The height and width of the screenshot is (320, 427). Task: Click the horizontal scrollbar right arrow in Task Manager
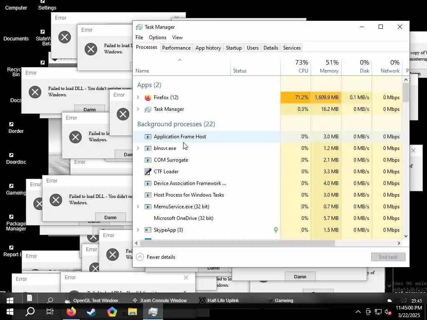click(399, 243)
